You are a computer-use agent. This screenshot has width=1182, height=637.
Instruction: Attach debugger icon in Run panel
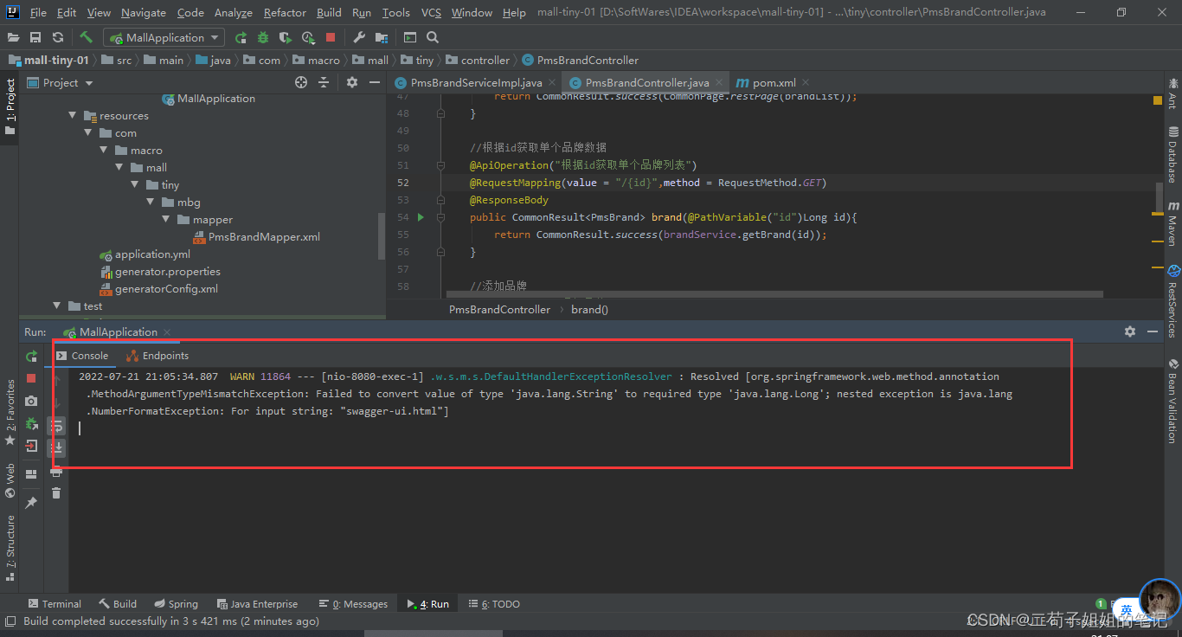[x=31, y=423]
